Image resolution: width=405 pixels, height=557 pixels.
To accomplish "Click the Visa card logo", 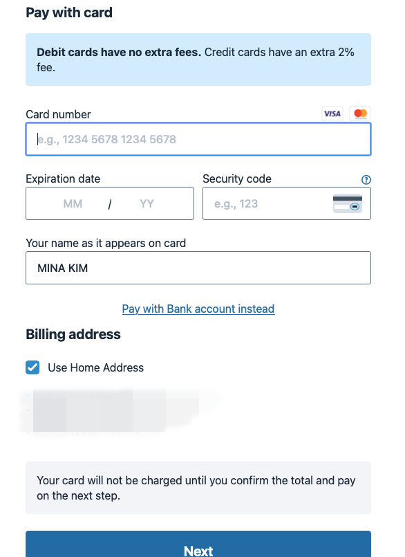I will point(332,113).
